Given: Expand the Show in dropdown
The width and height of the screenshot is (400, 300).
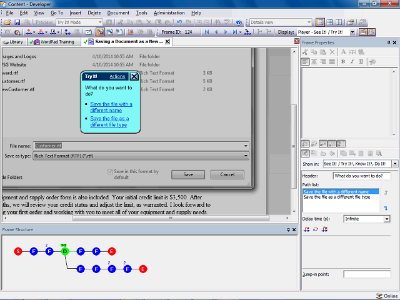Looking at the screenshot, I should pyautogui.click(x=395, y=164).
